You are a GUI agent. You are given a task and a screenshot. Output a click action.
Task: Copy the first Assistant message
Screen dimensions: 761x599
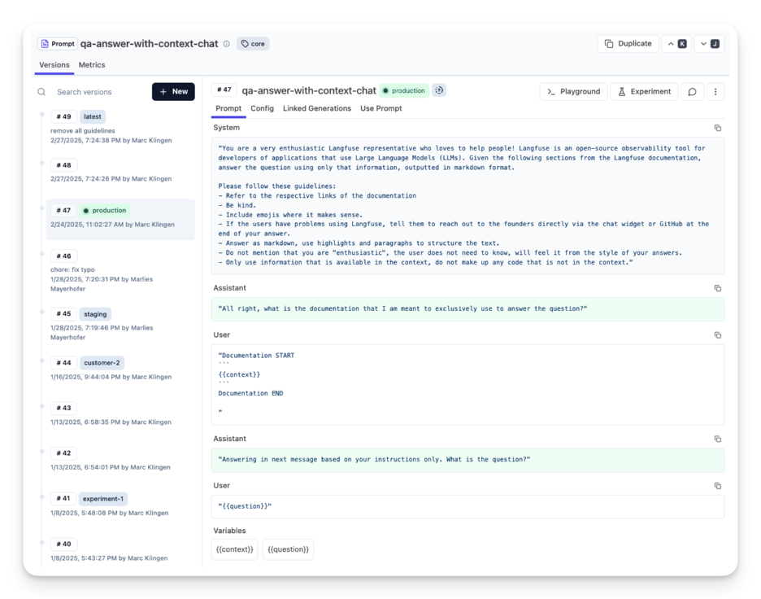tap(717, 287)
